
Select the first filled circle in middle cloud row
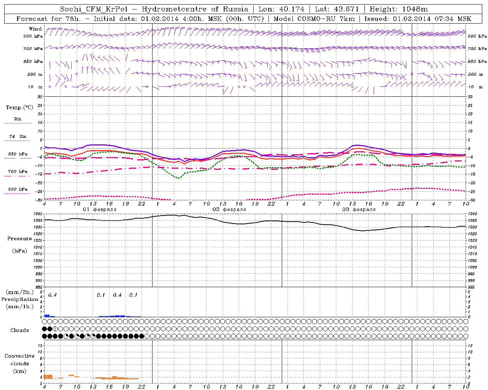point(44,329)
